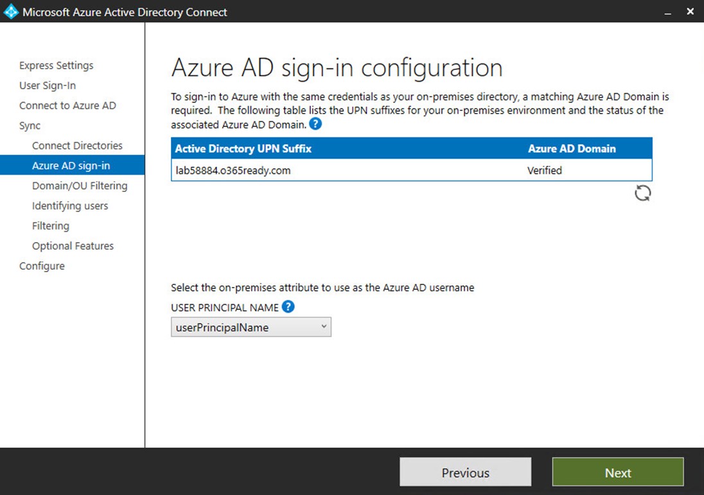Click the Azure AD Connect logo in title bar
704x495 pixels.
11,12
